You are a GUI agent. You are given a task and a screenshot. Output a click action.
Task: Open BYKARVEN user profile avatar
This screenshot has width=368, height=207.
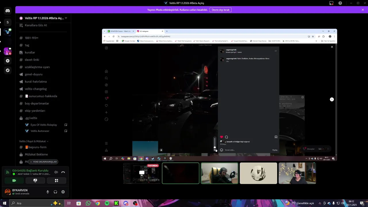[x=8, y=192]
